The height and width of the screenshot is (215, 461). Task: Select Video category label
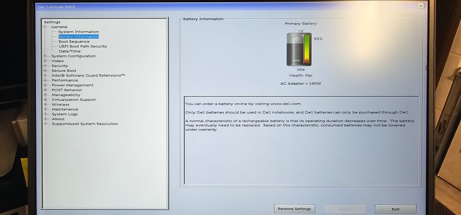(x=57, y=61)
